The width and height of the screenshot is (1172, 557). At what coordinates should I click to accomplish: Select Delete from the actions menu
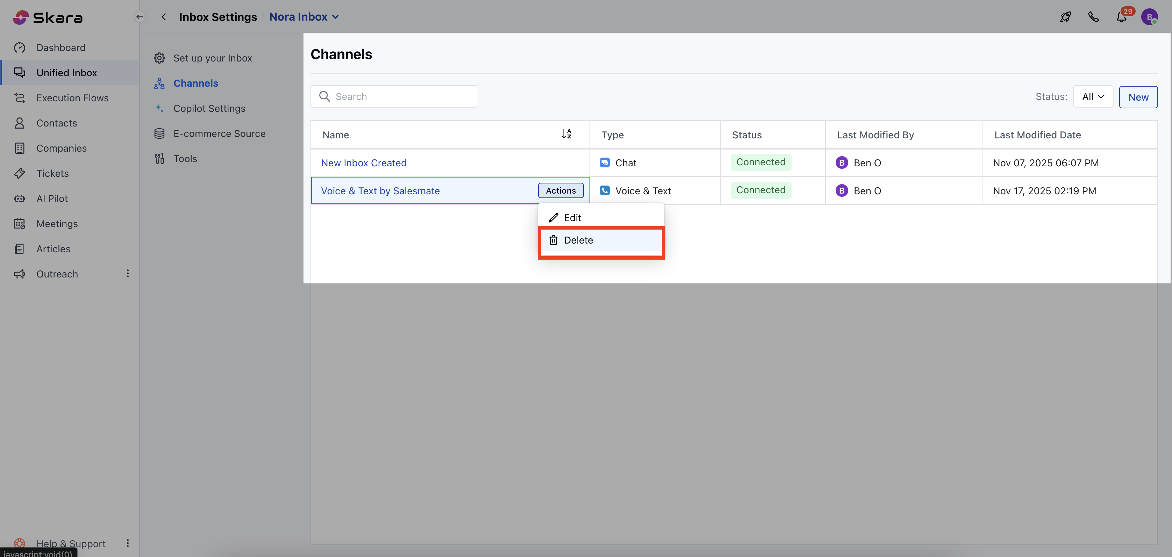578,240
